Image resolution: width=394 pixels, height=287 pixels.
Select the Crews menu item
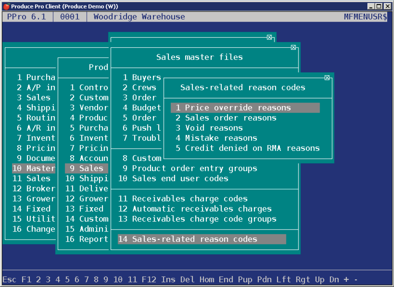139,88
